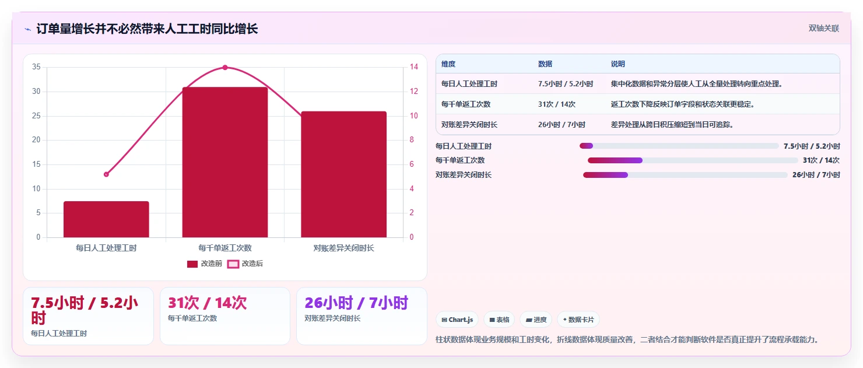Click x-axis label 每日人工处理工时

(106, 248)
